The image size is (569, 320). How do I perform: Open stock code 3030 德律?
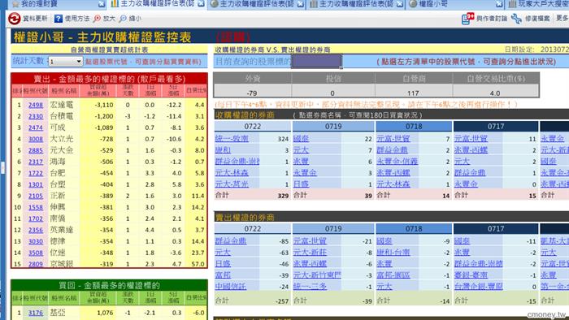click(x=36, y=241)
